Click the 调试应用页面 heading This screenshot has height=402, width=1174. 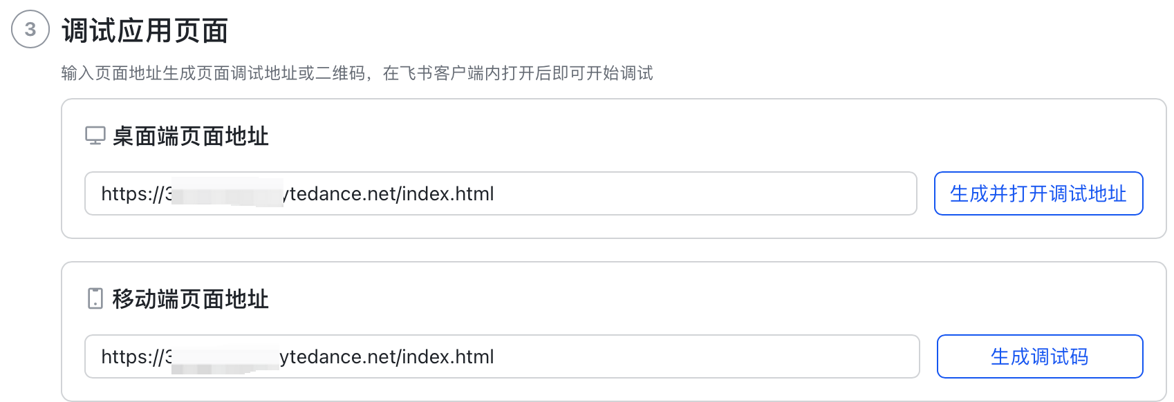pyautogui.click(x=145, y=31)
